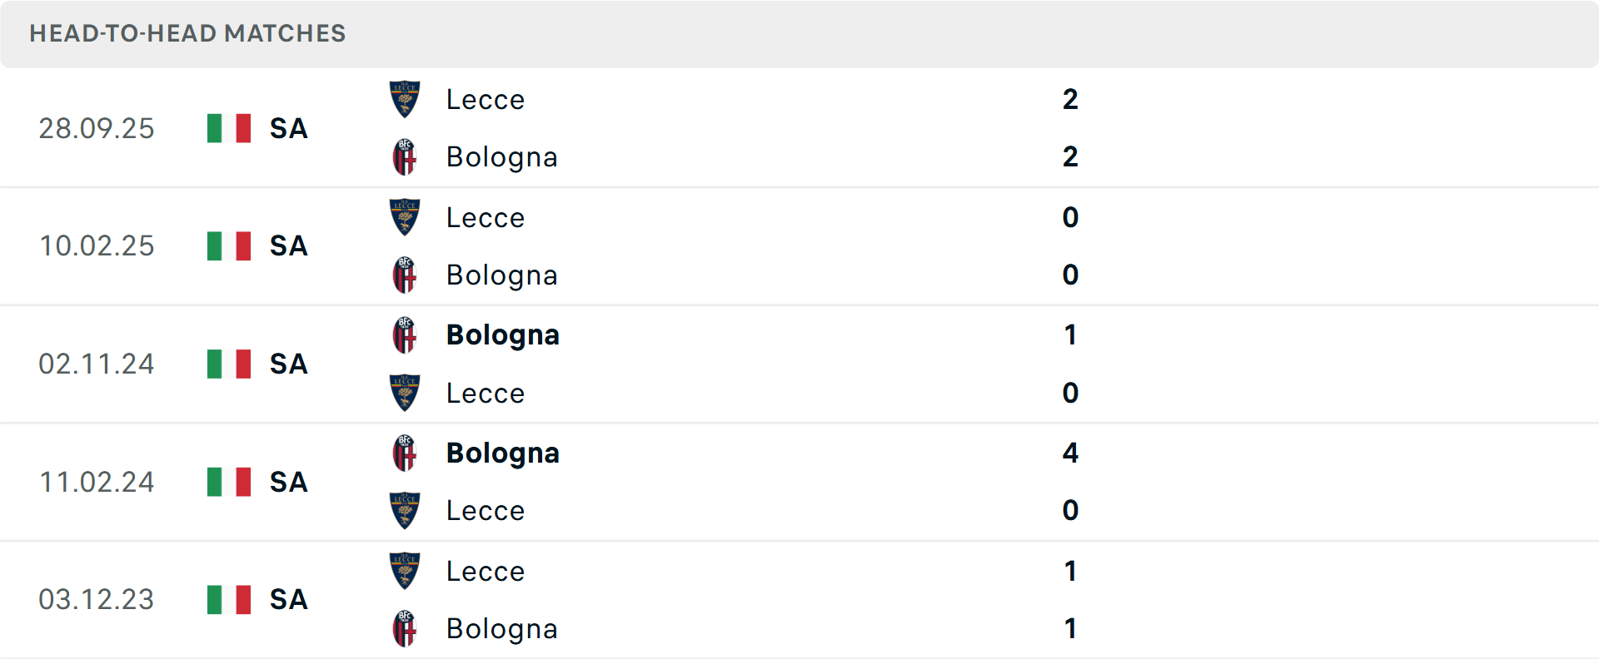This screenshot has height=659, width=1599.
Task: Select the bold Bologna name in the 02.11.24 row
Action: [502, 334]
